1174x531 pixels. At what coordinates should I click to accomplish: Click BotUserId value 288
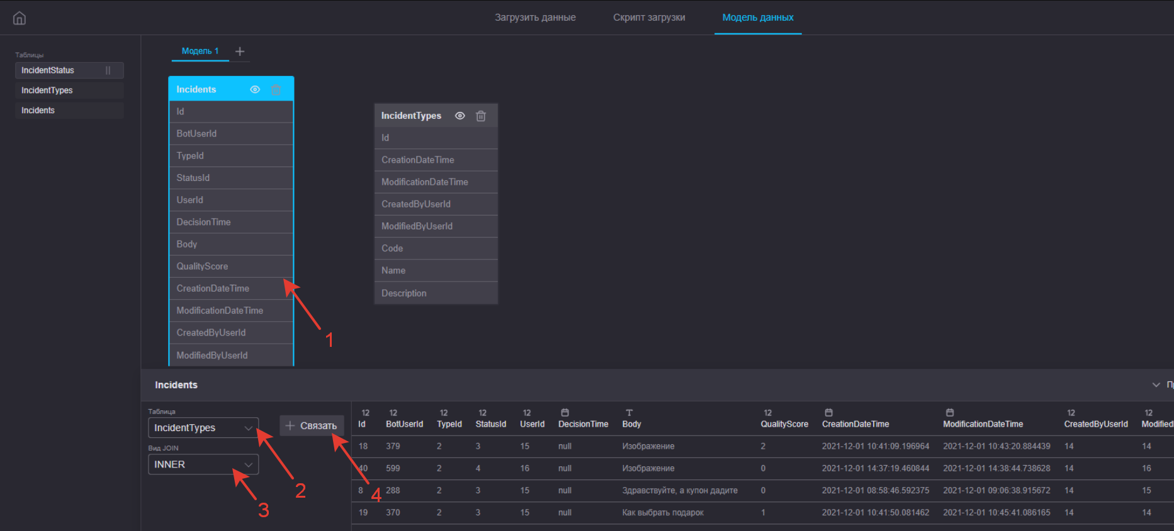(x=393, y=490)
